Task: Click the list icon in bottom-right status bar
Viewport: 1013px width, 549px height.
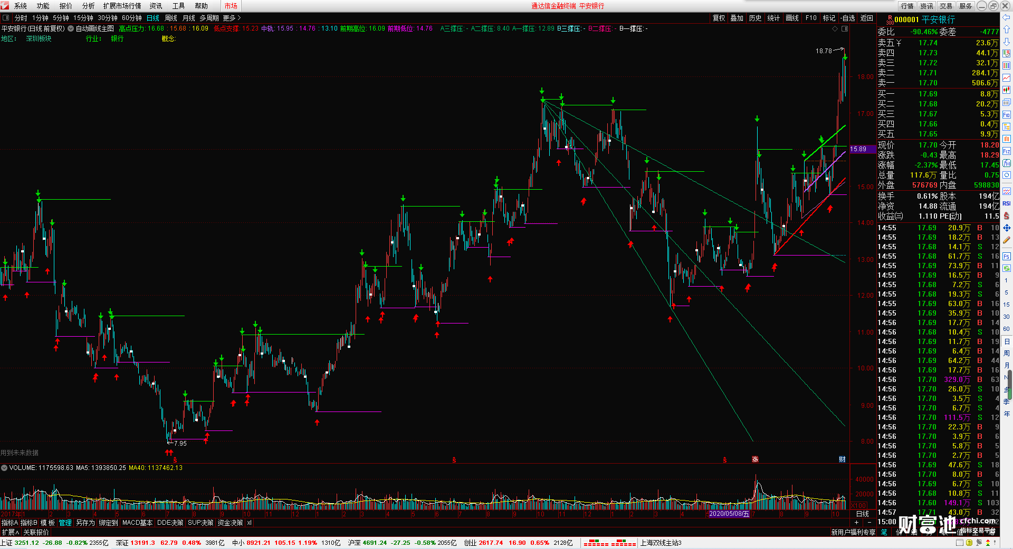Action: (959, 543)
